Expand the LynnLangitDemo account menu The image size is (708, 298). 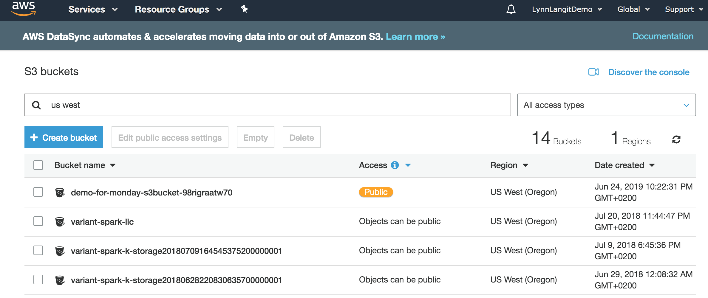[x=567, y=10]
